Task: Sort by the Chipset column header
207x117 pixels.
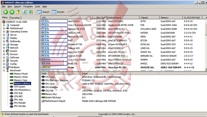Action: coord(149,18)
